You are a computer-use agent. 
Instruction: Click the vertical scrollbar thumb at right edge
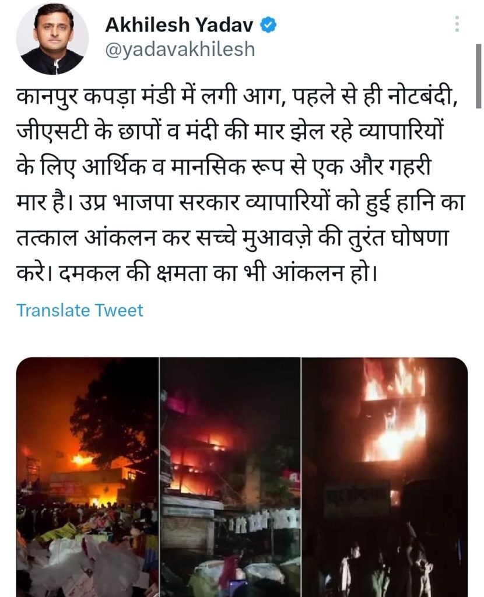coord(478,76)
